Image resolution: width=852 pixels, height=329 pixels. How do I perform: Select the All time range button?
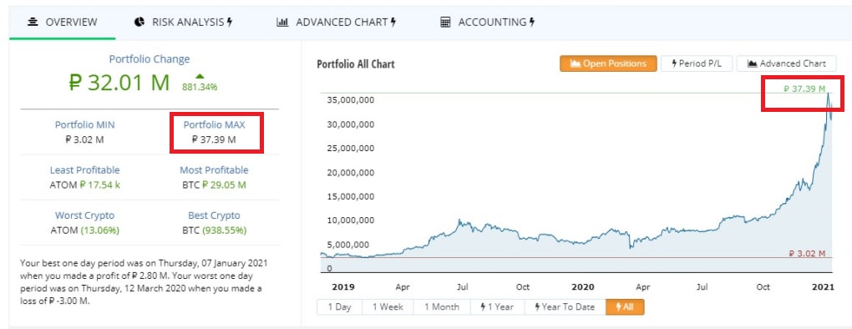coord(625,306)
